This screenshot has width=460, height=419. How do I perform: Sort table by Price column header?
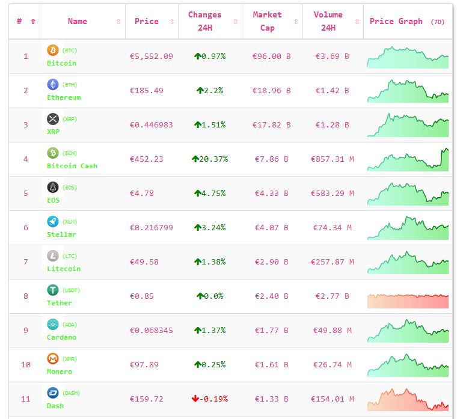[x=147, y=21]
